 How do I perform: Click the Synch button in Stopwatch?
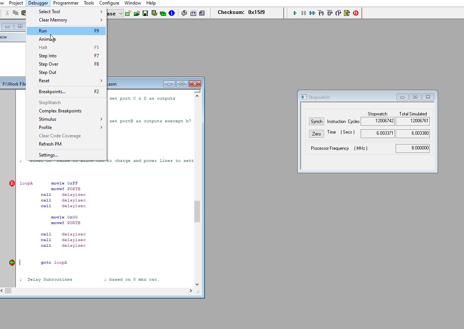(317, 121)
